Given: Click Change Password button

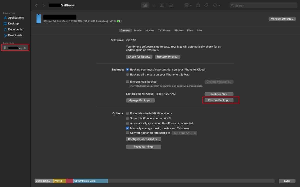Looking at the screenshot, I should tap(219, 82).
